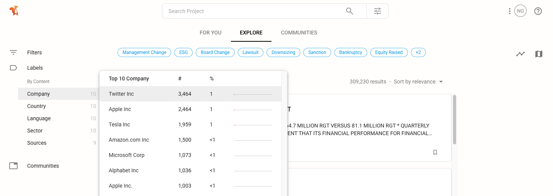
Task: Click the squirrel logo home icon
Action: [14, 11]
